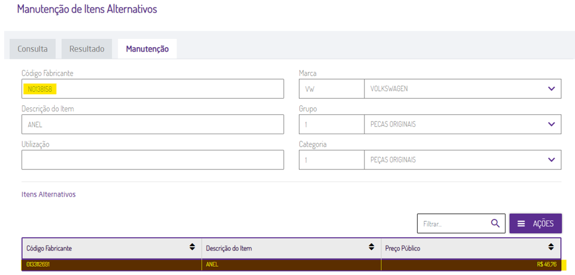The width and height of the screenshot is (575, 275).
Task: Sort table by Descrição do Item column
Action: coord(372,247)
